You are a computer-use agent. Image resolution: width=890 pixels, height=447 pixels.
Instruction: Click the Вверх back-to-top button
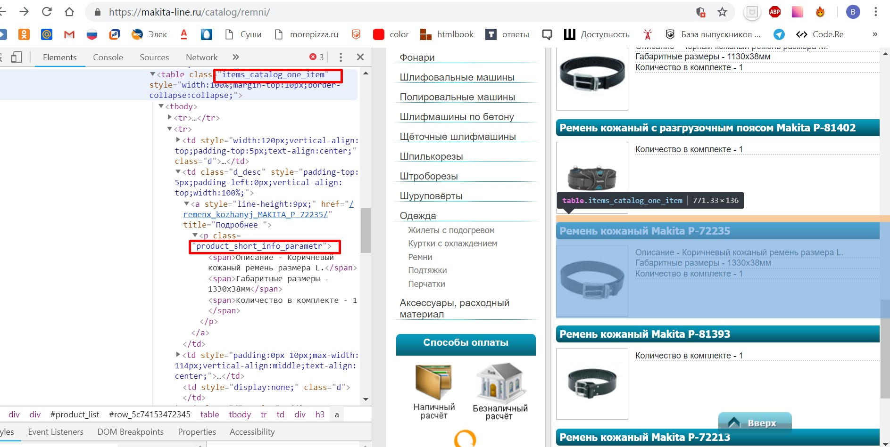755,423
